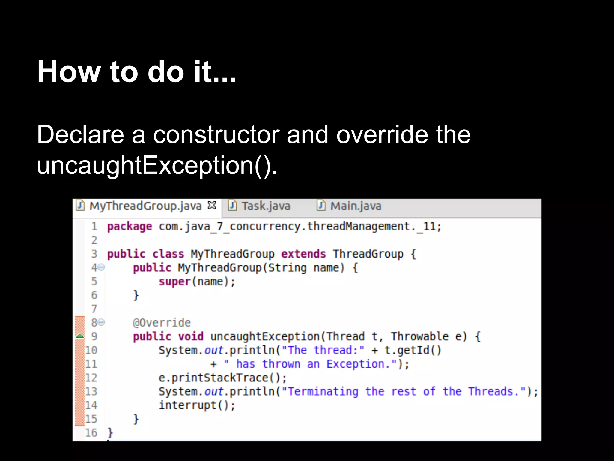
Task: Click the 'extends' keyword on line 3
Action: click(303, 254)
